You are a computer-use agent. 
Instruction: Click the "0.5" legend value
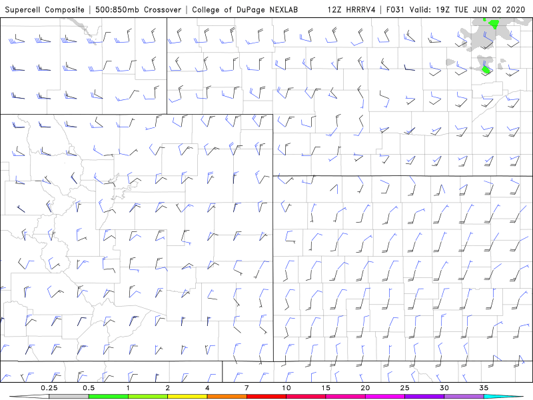89,388
